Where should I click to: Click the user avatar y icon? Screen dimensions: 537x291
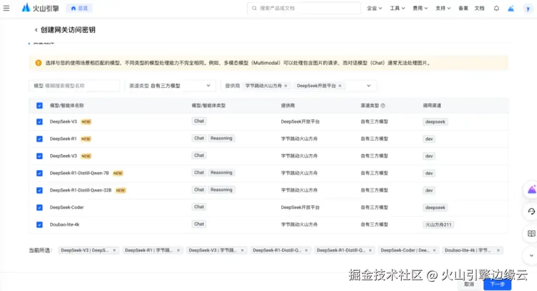point(528,8)
